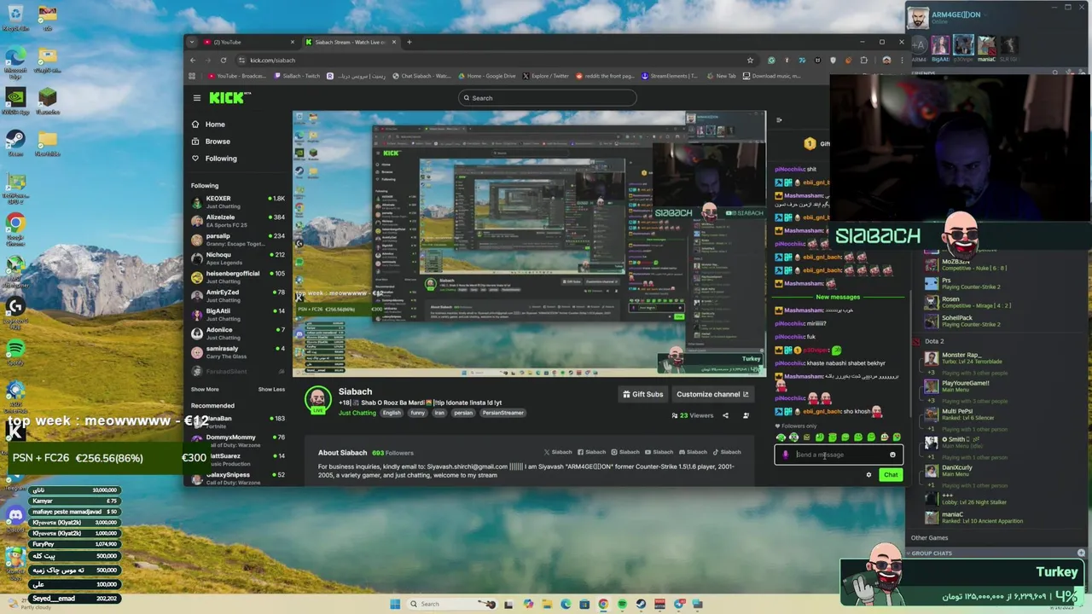Open heisenbergofficial channel in sidebar
1092x614 pixels.
click(238, 277)
